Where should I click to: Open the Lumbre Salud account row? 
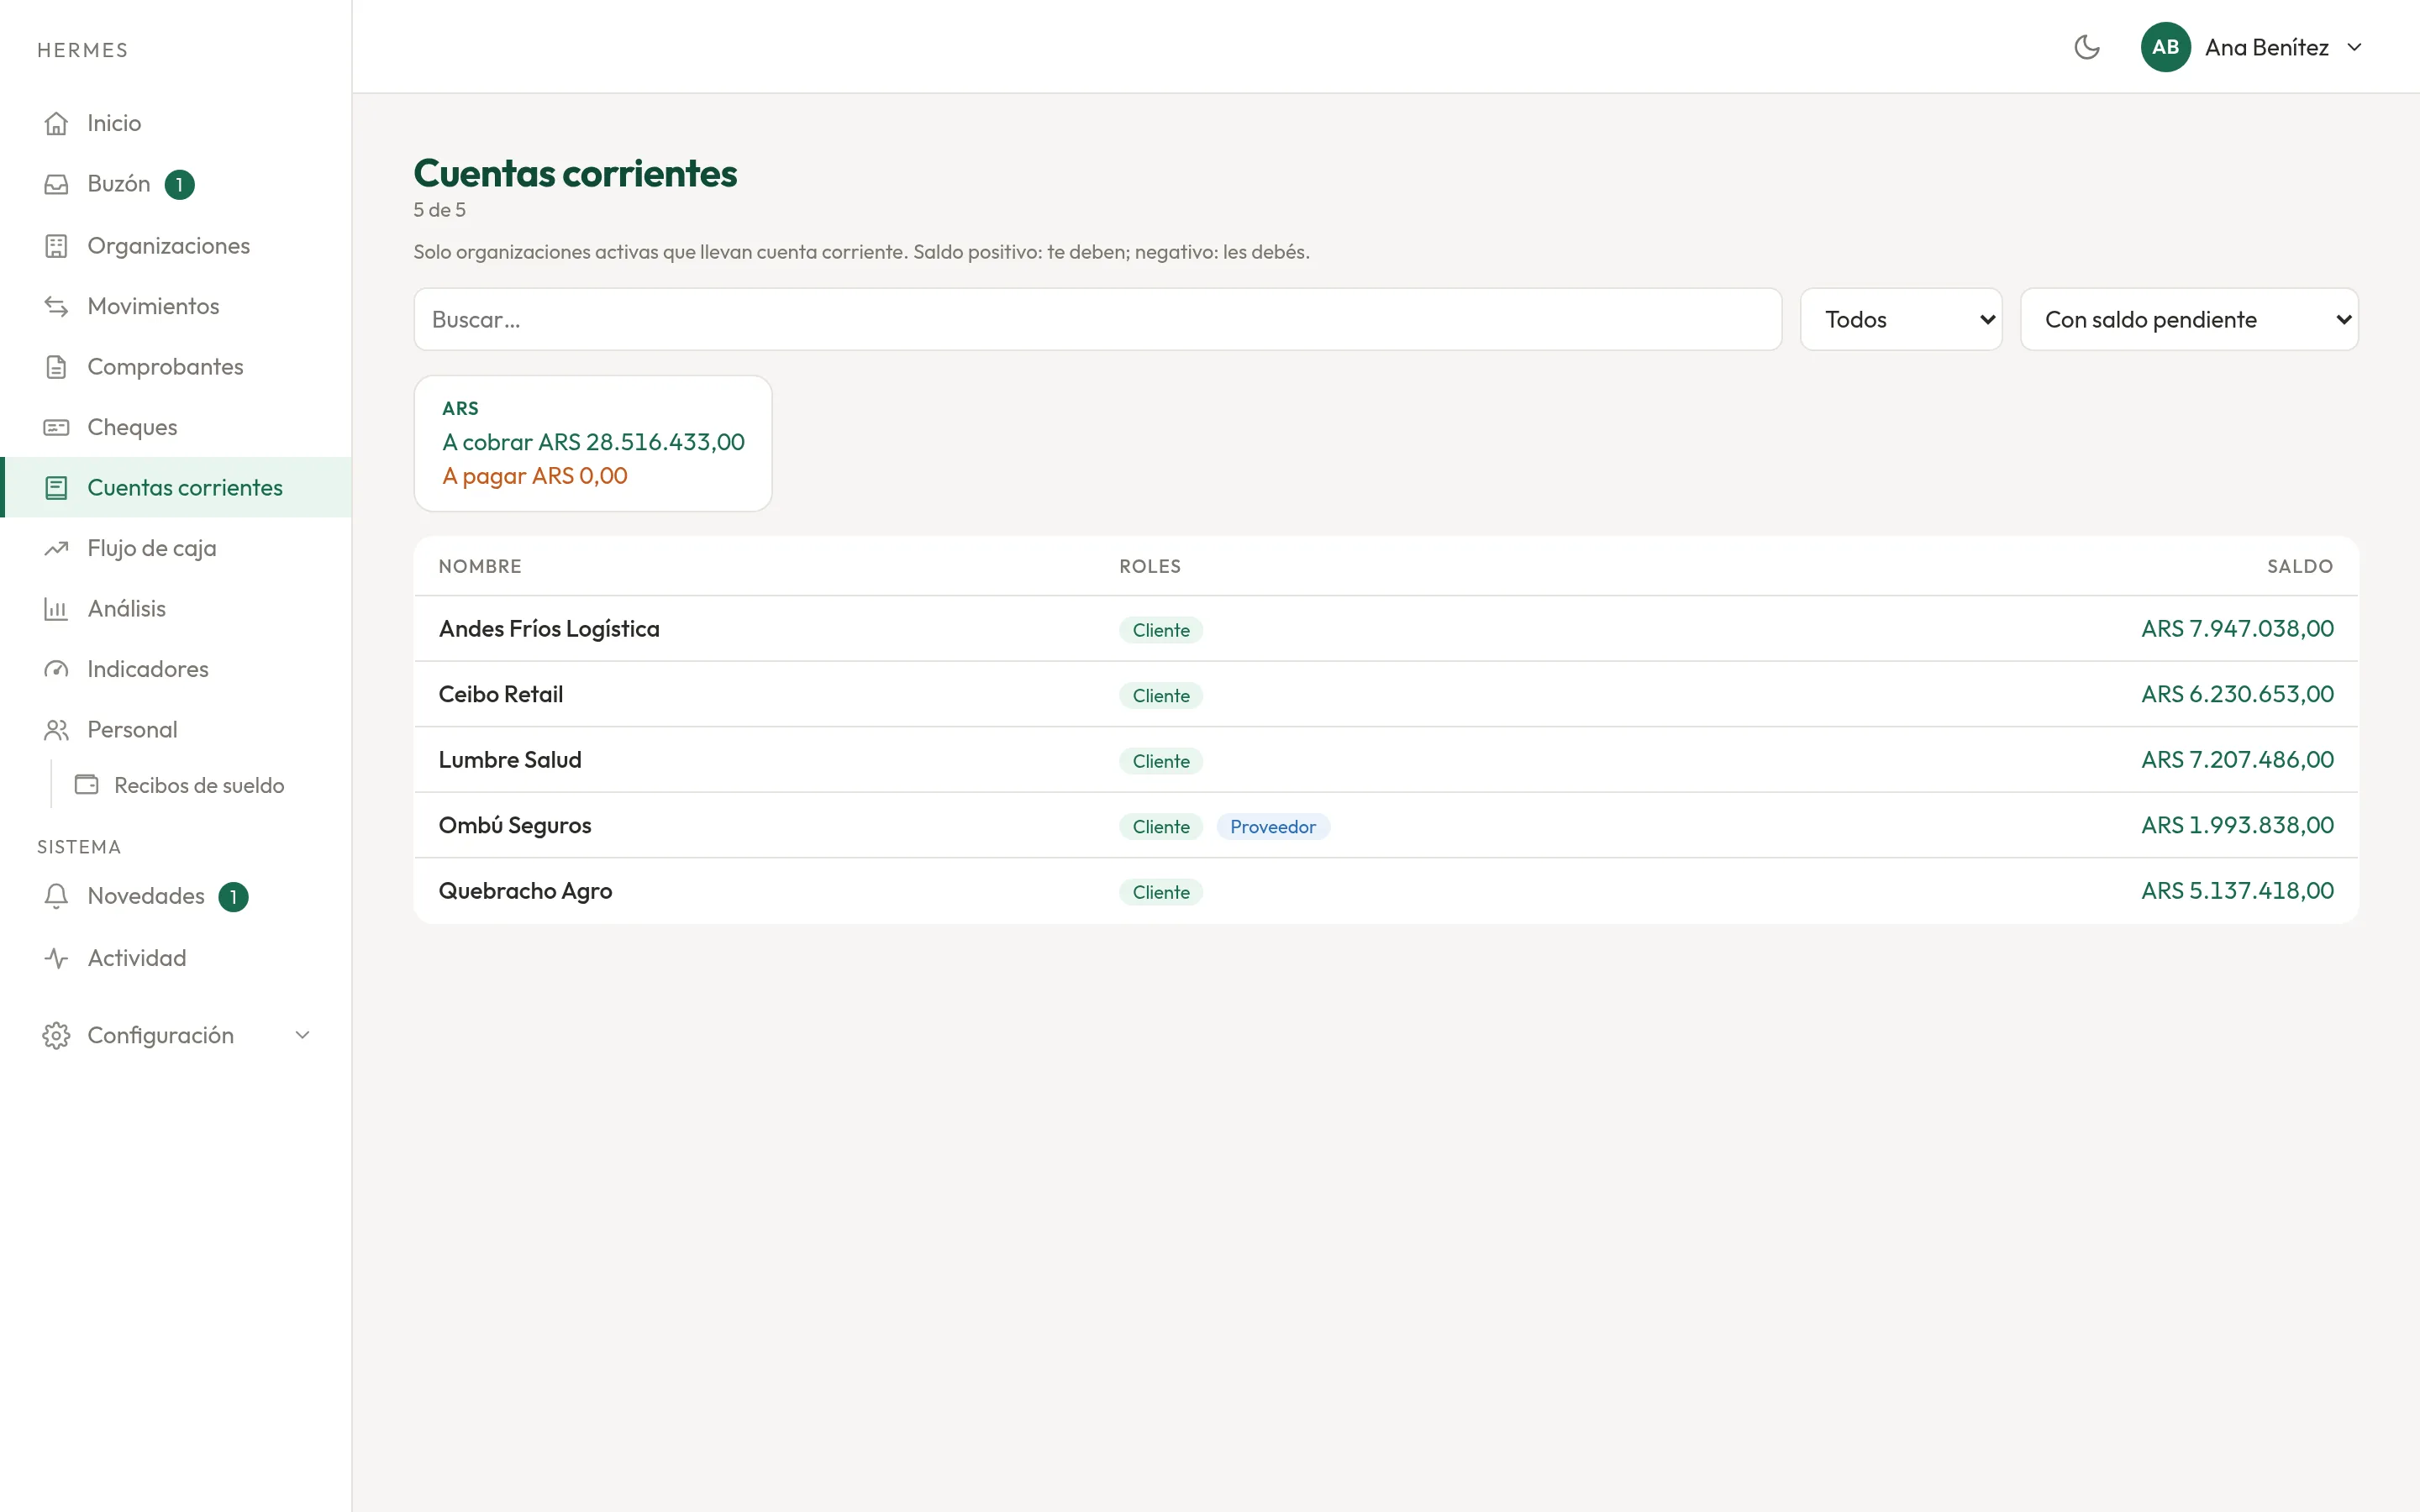point(1386,760)
